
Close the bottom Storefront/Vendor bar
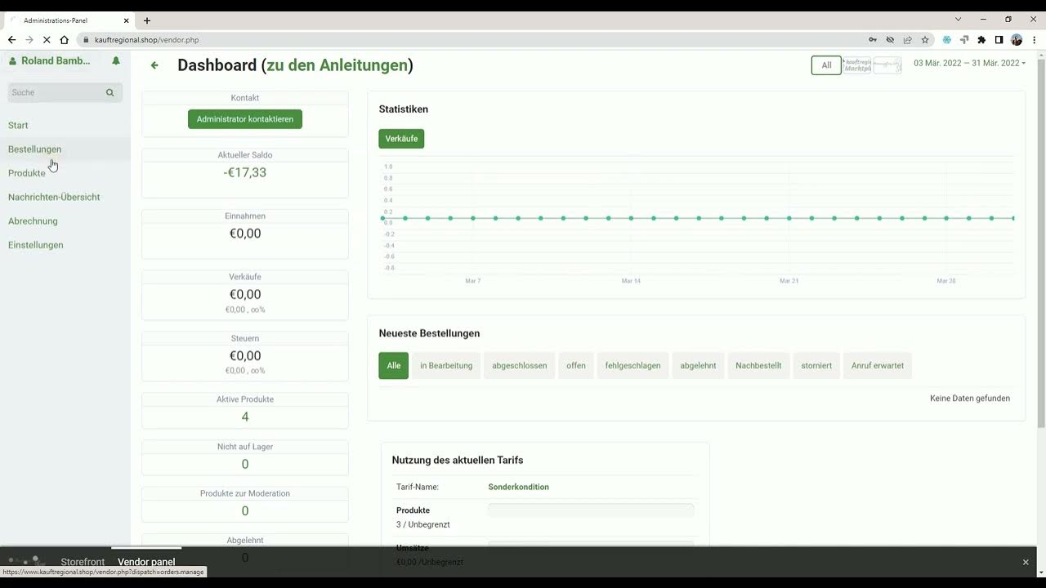[1026, 562]
